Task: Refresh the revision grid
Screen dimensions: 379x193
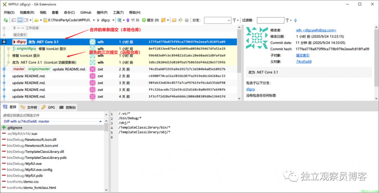Action: 6,20
